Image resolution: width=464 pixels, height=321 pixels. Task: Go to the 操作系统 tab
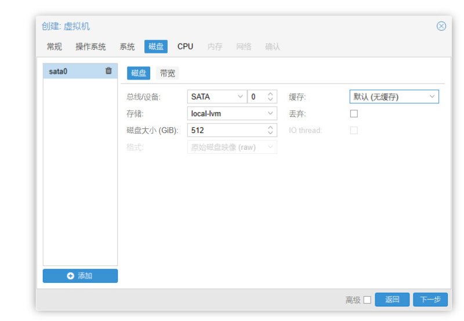(90, 46)
